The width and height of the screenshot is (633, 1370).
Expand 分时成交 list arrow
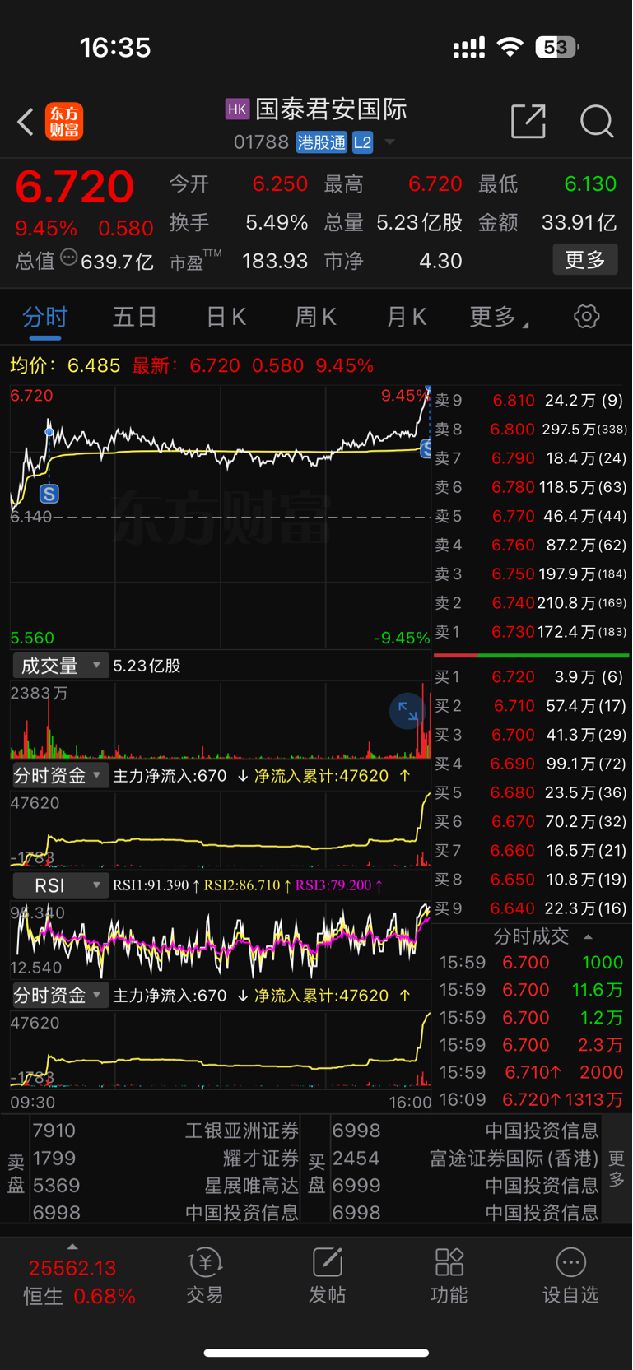pyautogui.click(x=588, y=936)
